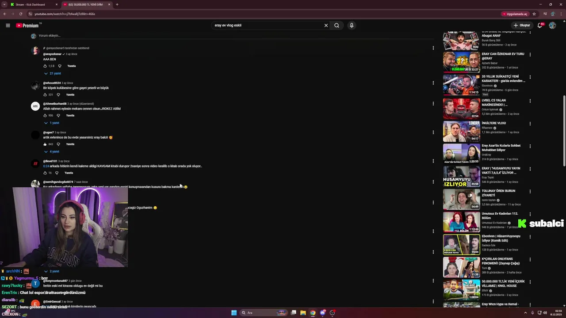
Task: Reply to @llevel101 comment
Action: [x=69, y=173]
